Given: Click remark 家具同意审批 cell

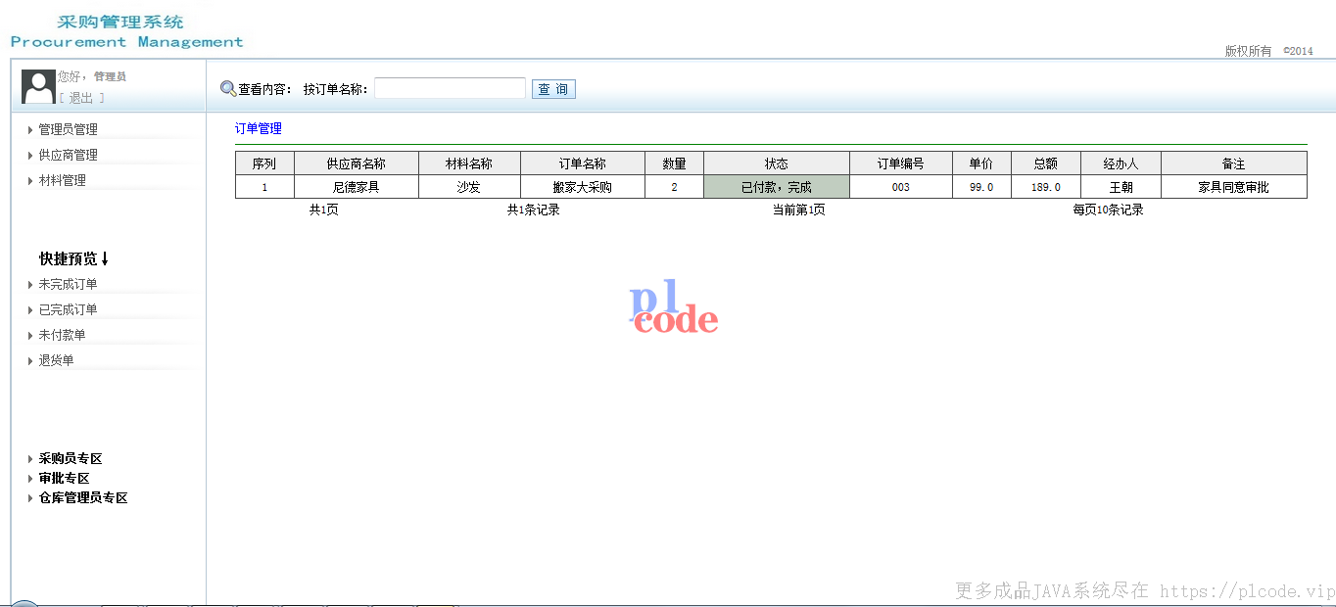Looking at the screenshot, I should 1234,187.
